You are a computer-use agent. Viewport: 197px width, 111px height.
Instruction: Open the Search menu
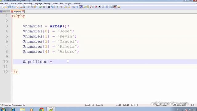click(13, 3)
